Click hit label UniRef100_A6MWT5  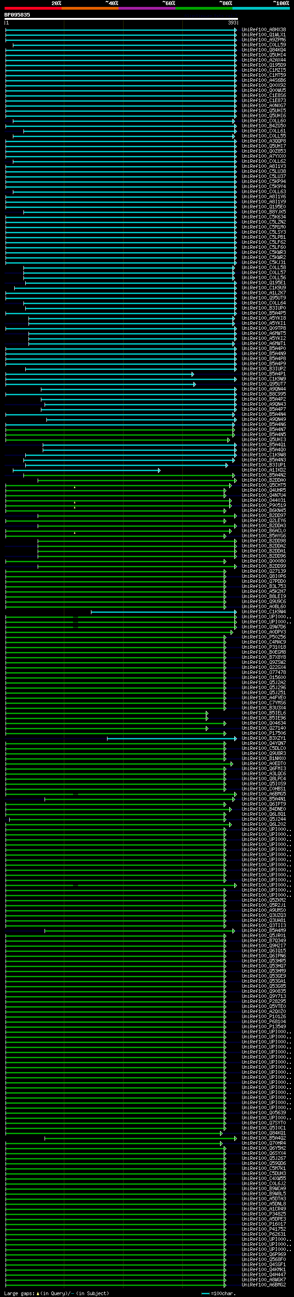coord(263,333)
